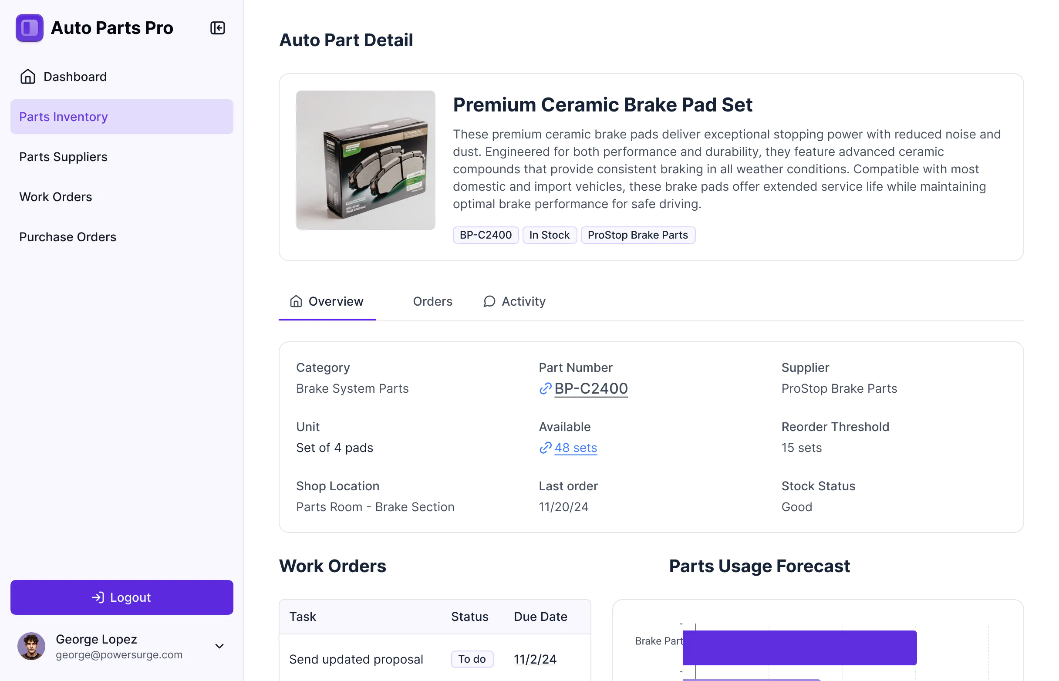Click the Activity chat bubble icon

[489, 301]
